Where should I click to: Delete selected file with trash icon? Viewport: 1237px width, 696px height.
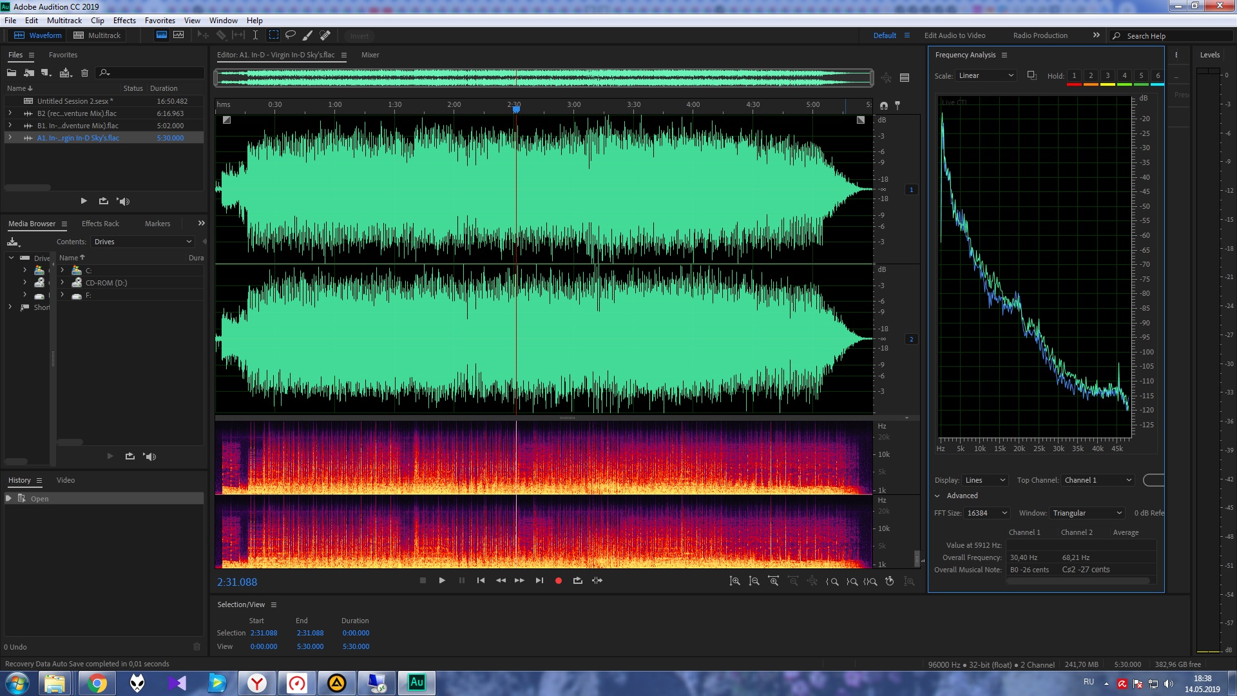84,73
